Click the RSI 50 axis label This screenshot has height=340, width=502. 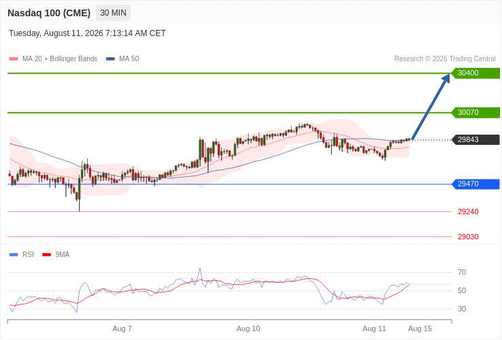(462, 290)
